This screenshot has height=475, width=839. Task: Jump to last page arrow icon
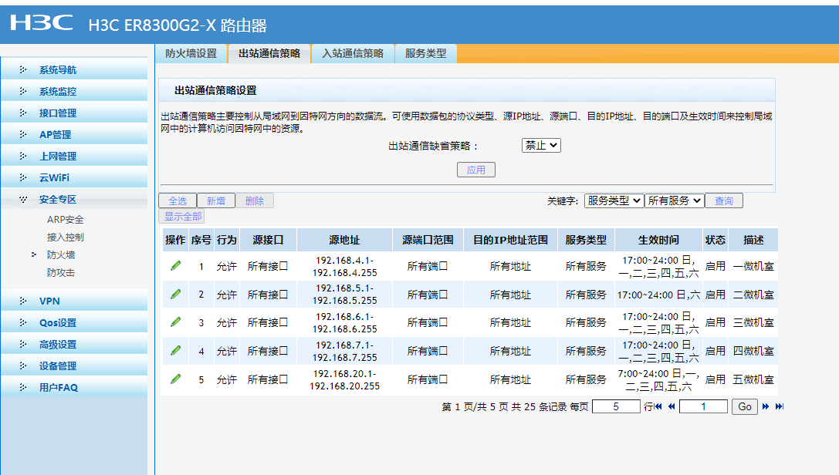780,406
